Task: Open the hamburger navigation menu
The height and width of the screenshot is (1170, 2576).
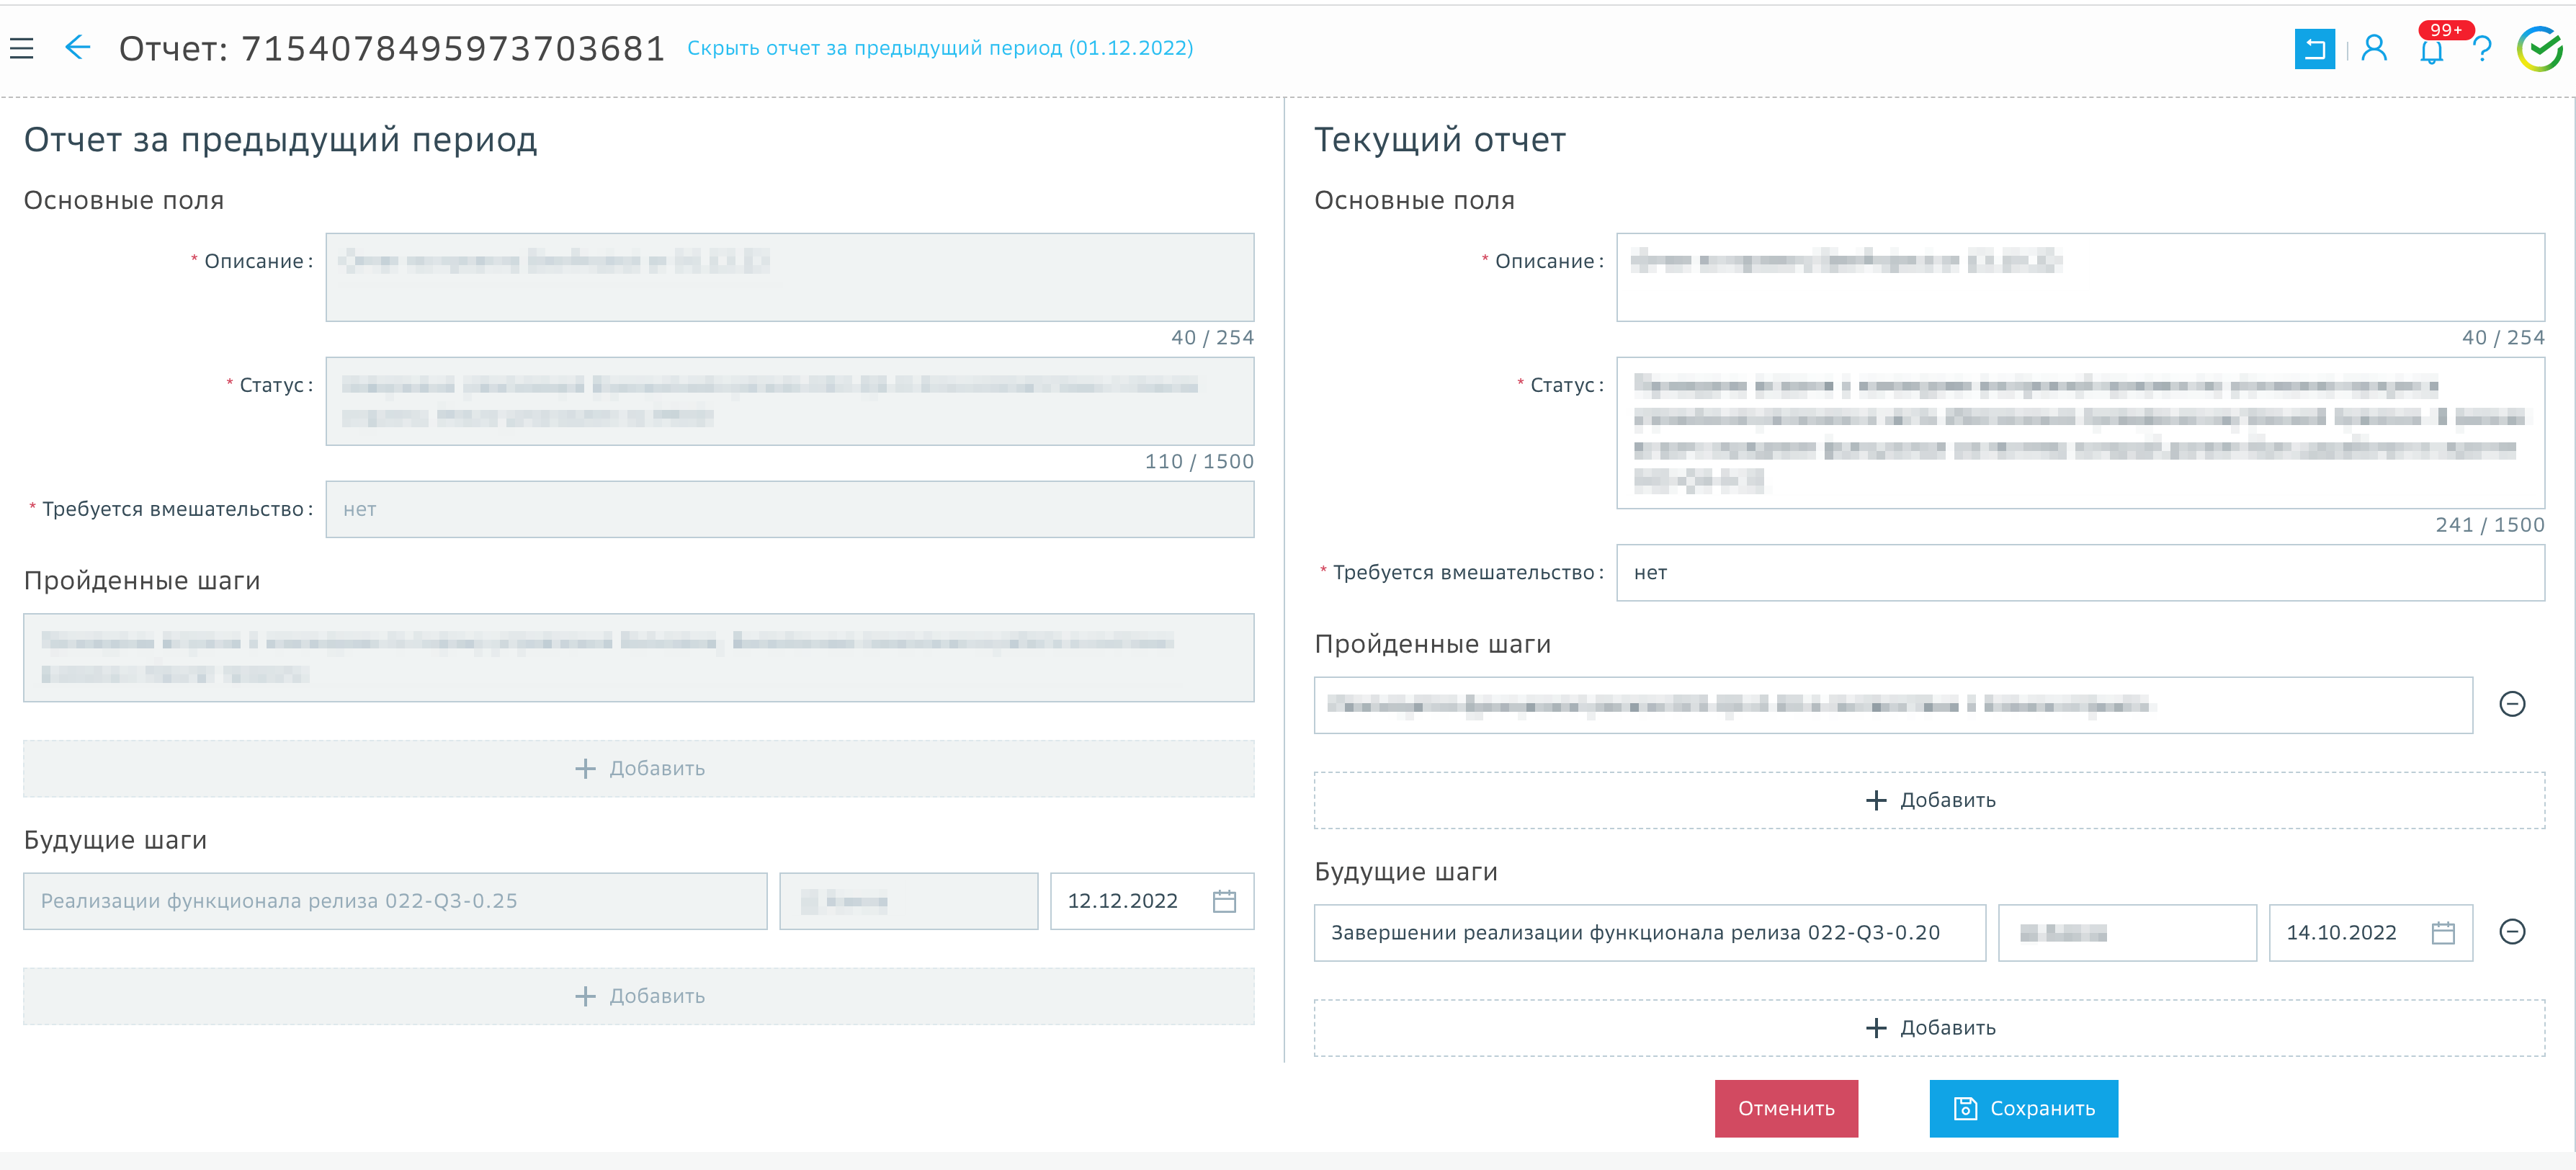Action: pyautogui.click(x=22, y=47)
